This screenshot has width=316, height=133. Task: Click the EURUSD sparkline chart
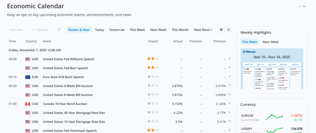tap(274, 117)
